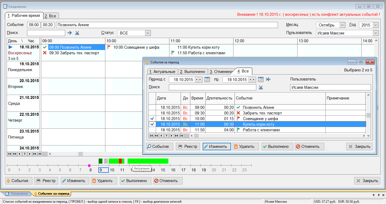
Task: Open the Все tab in main diary window
Action: [50, 16]
